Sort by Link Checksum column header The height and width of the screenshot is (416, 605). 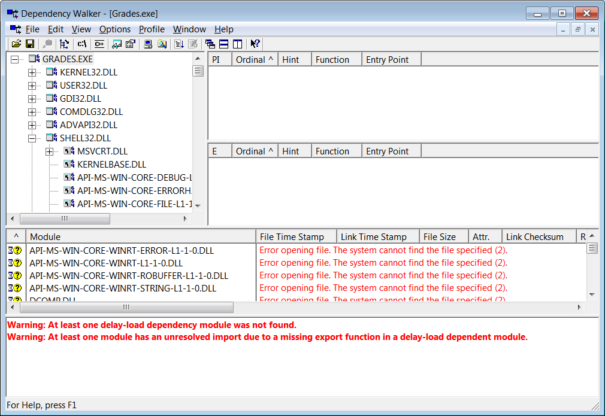point(539,236)
